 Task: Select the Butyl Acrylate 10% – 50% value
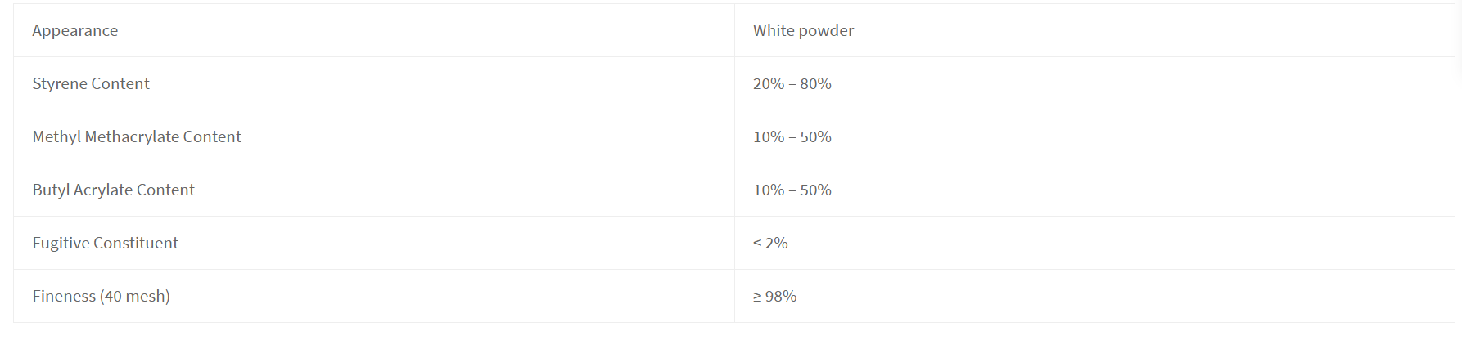coord(792,190)
